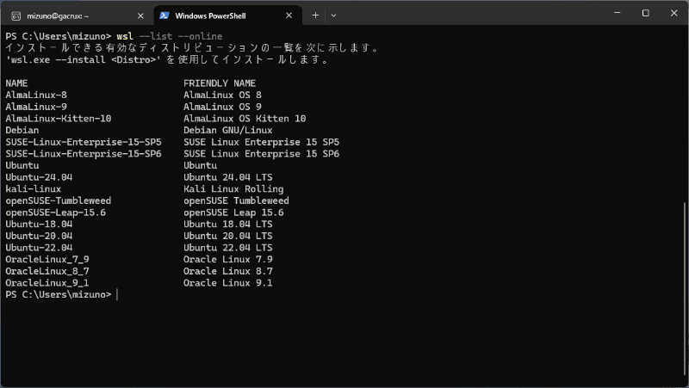This screenshot has width=689, height=388.
Task: Click the kali-linux name entry
Action: tap(34, 189)
